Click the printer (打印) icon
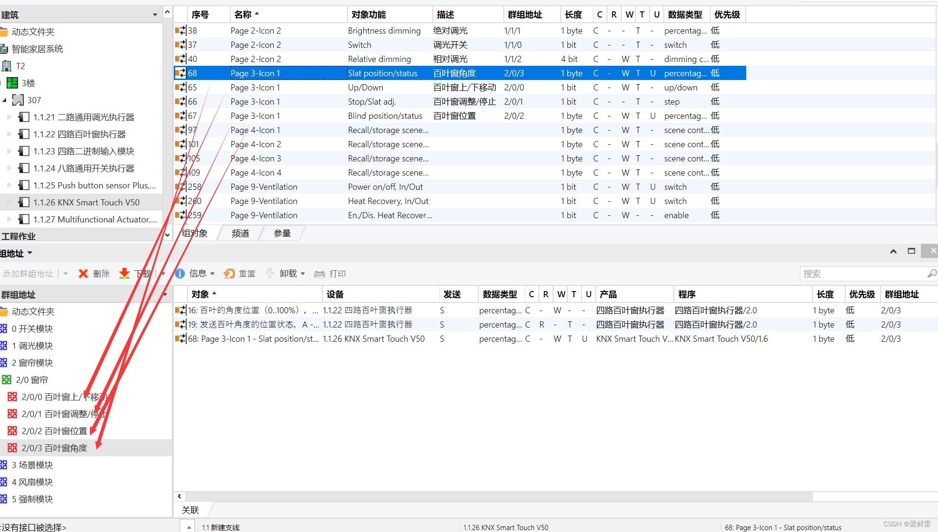Image resolution: width=938 pixels, height=532 pixels. coord(320,274)
